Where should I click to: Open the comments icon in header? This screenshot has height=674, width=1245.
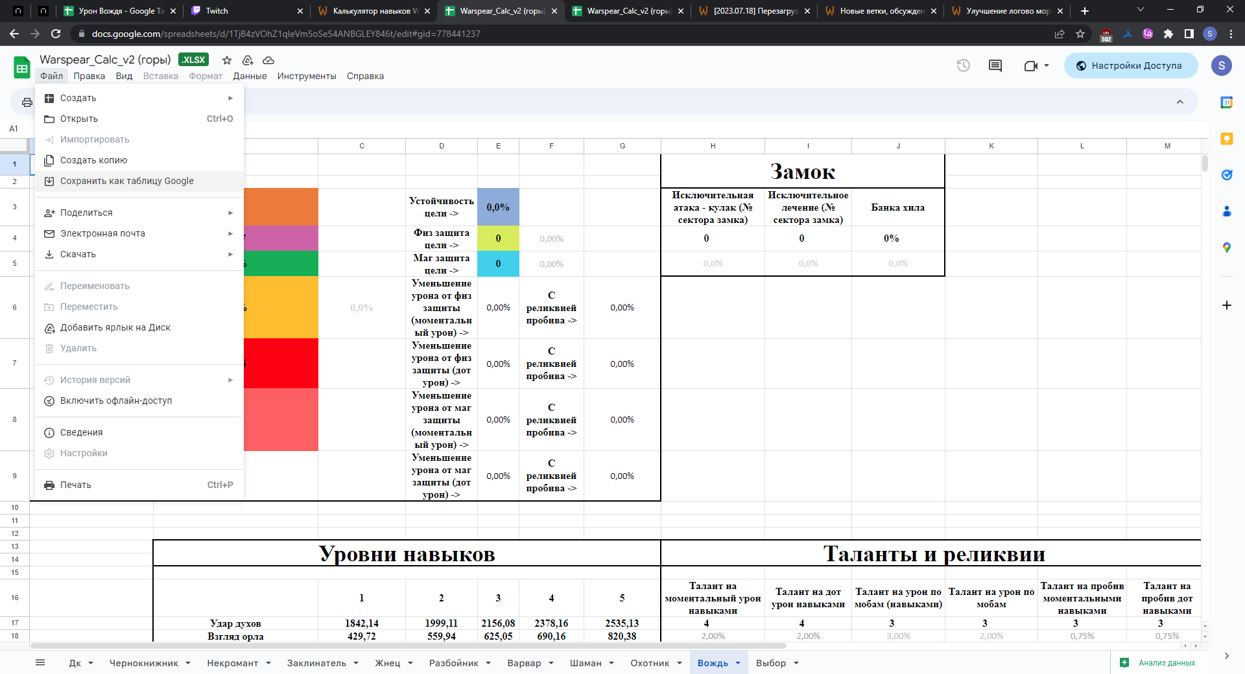(995, 65)
